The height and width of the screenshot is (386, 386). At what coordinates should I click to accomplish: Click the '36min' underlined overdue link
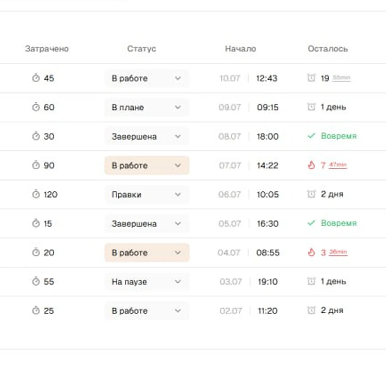point(338,252)
